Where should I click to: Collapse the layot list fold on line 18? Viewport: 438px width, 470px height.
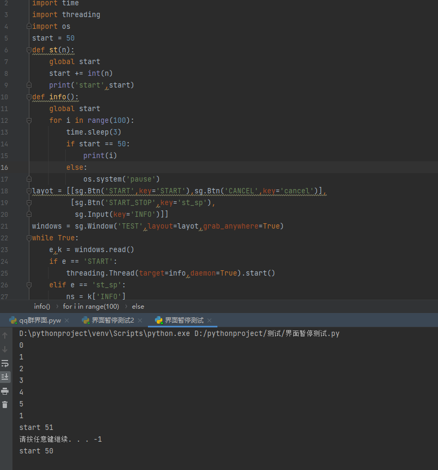29,191
